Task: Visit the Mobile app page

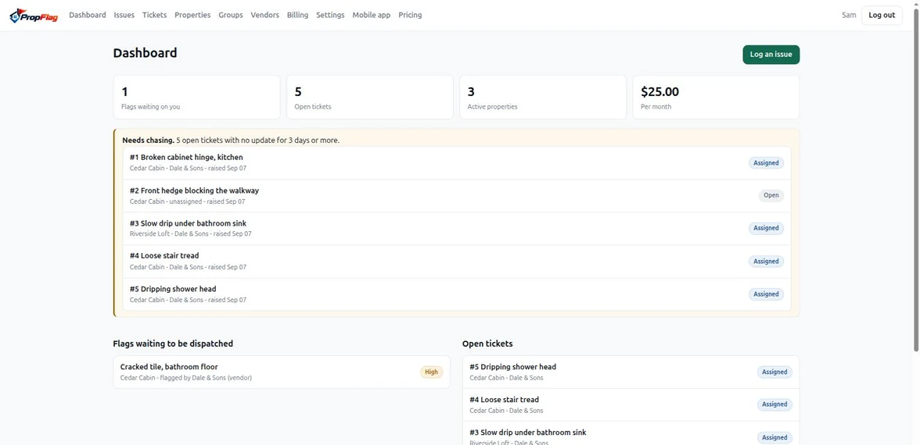Action: click(x=372, y=16)
